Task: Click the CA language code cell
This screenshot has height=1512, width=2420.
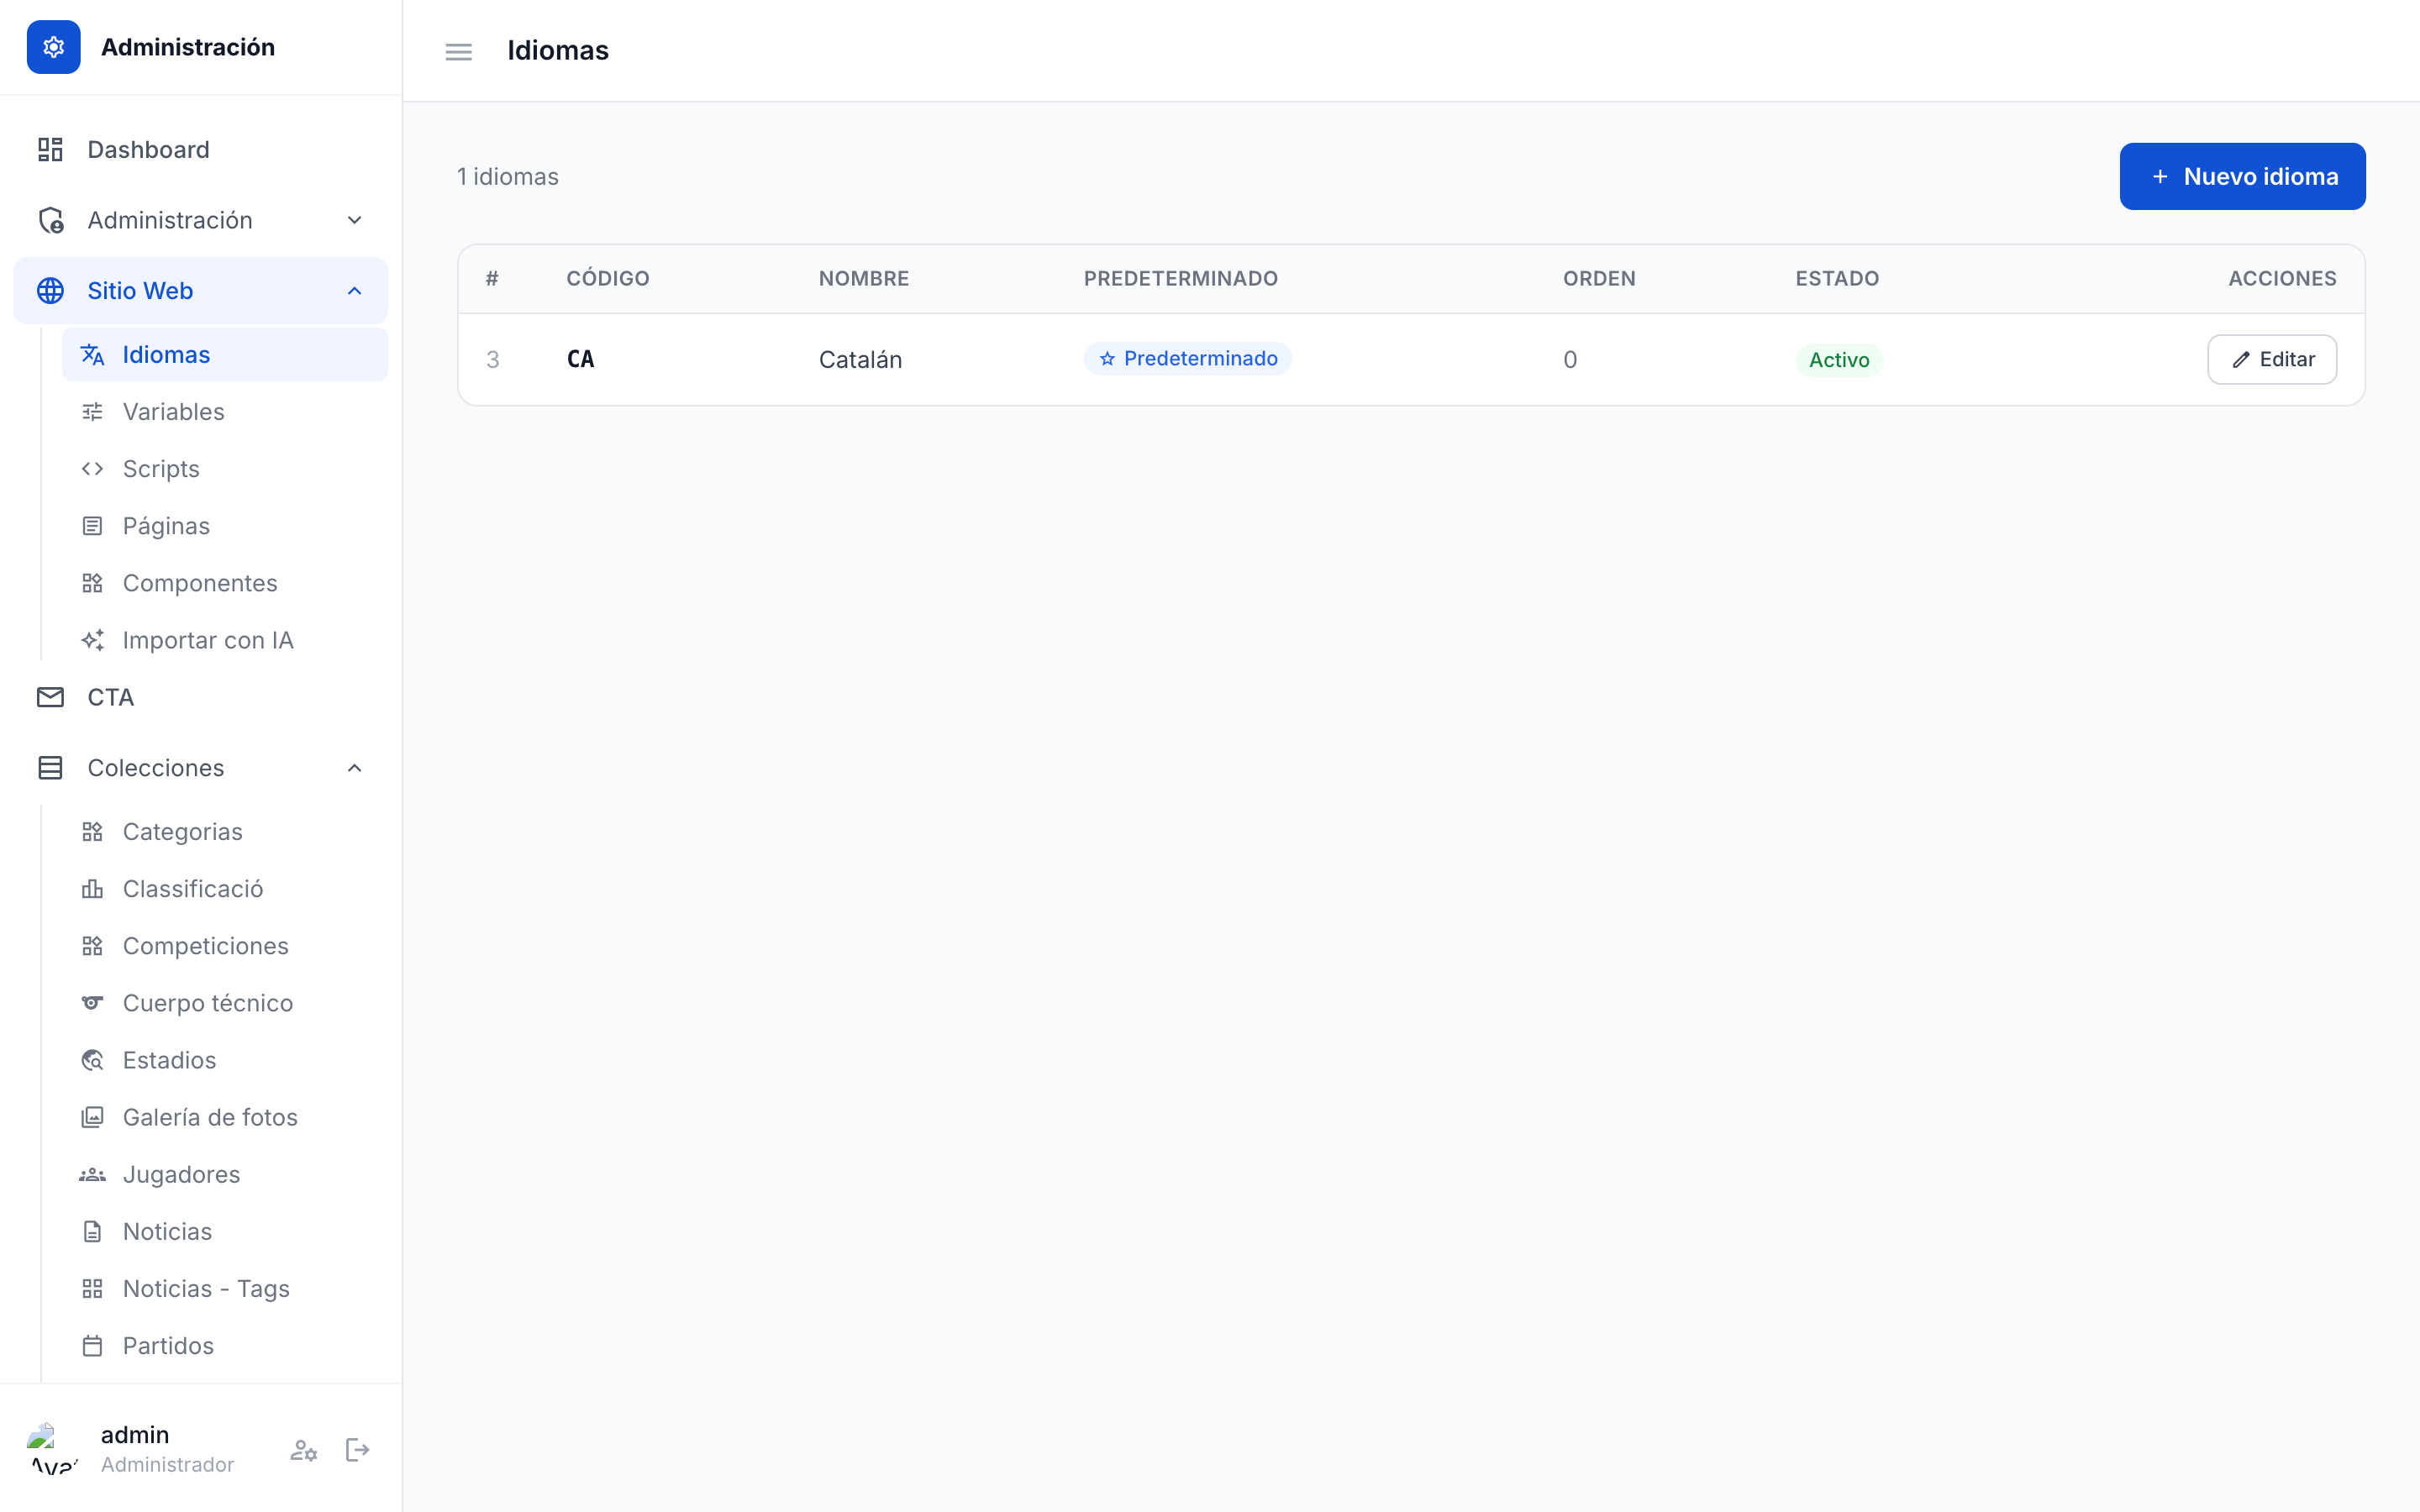Action: tap(581, 359)
